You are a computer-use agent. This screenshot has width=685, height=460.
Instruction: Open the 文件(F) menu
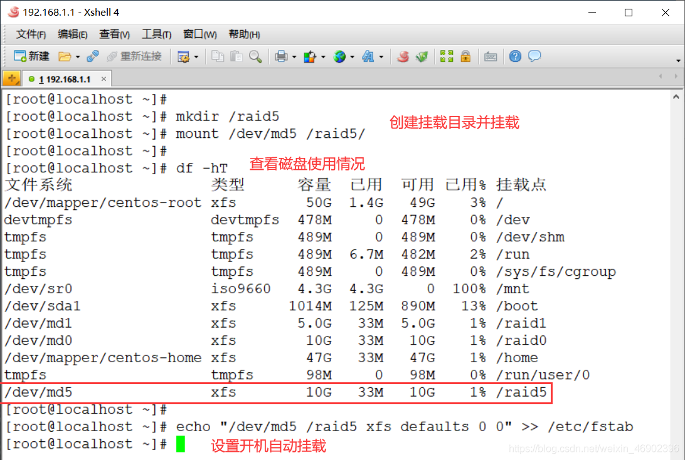pyautogui.click(x=31, y=34)
